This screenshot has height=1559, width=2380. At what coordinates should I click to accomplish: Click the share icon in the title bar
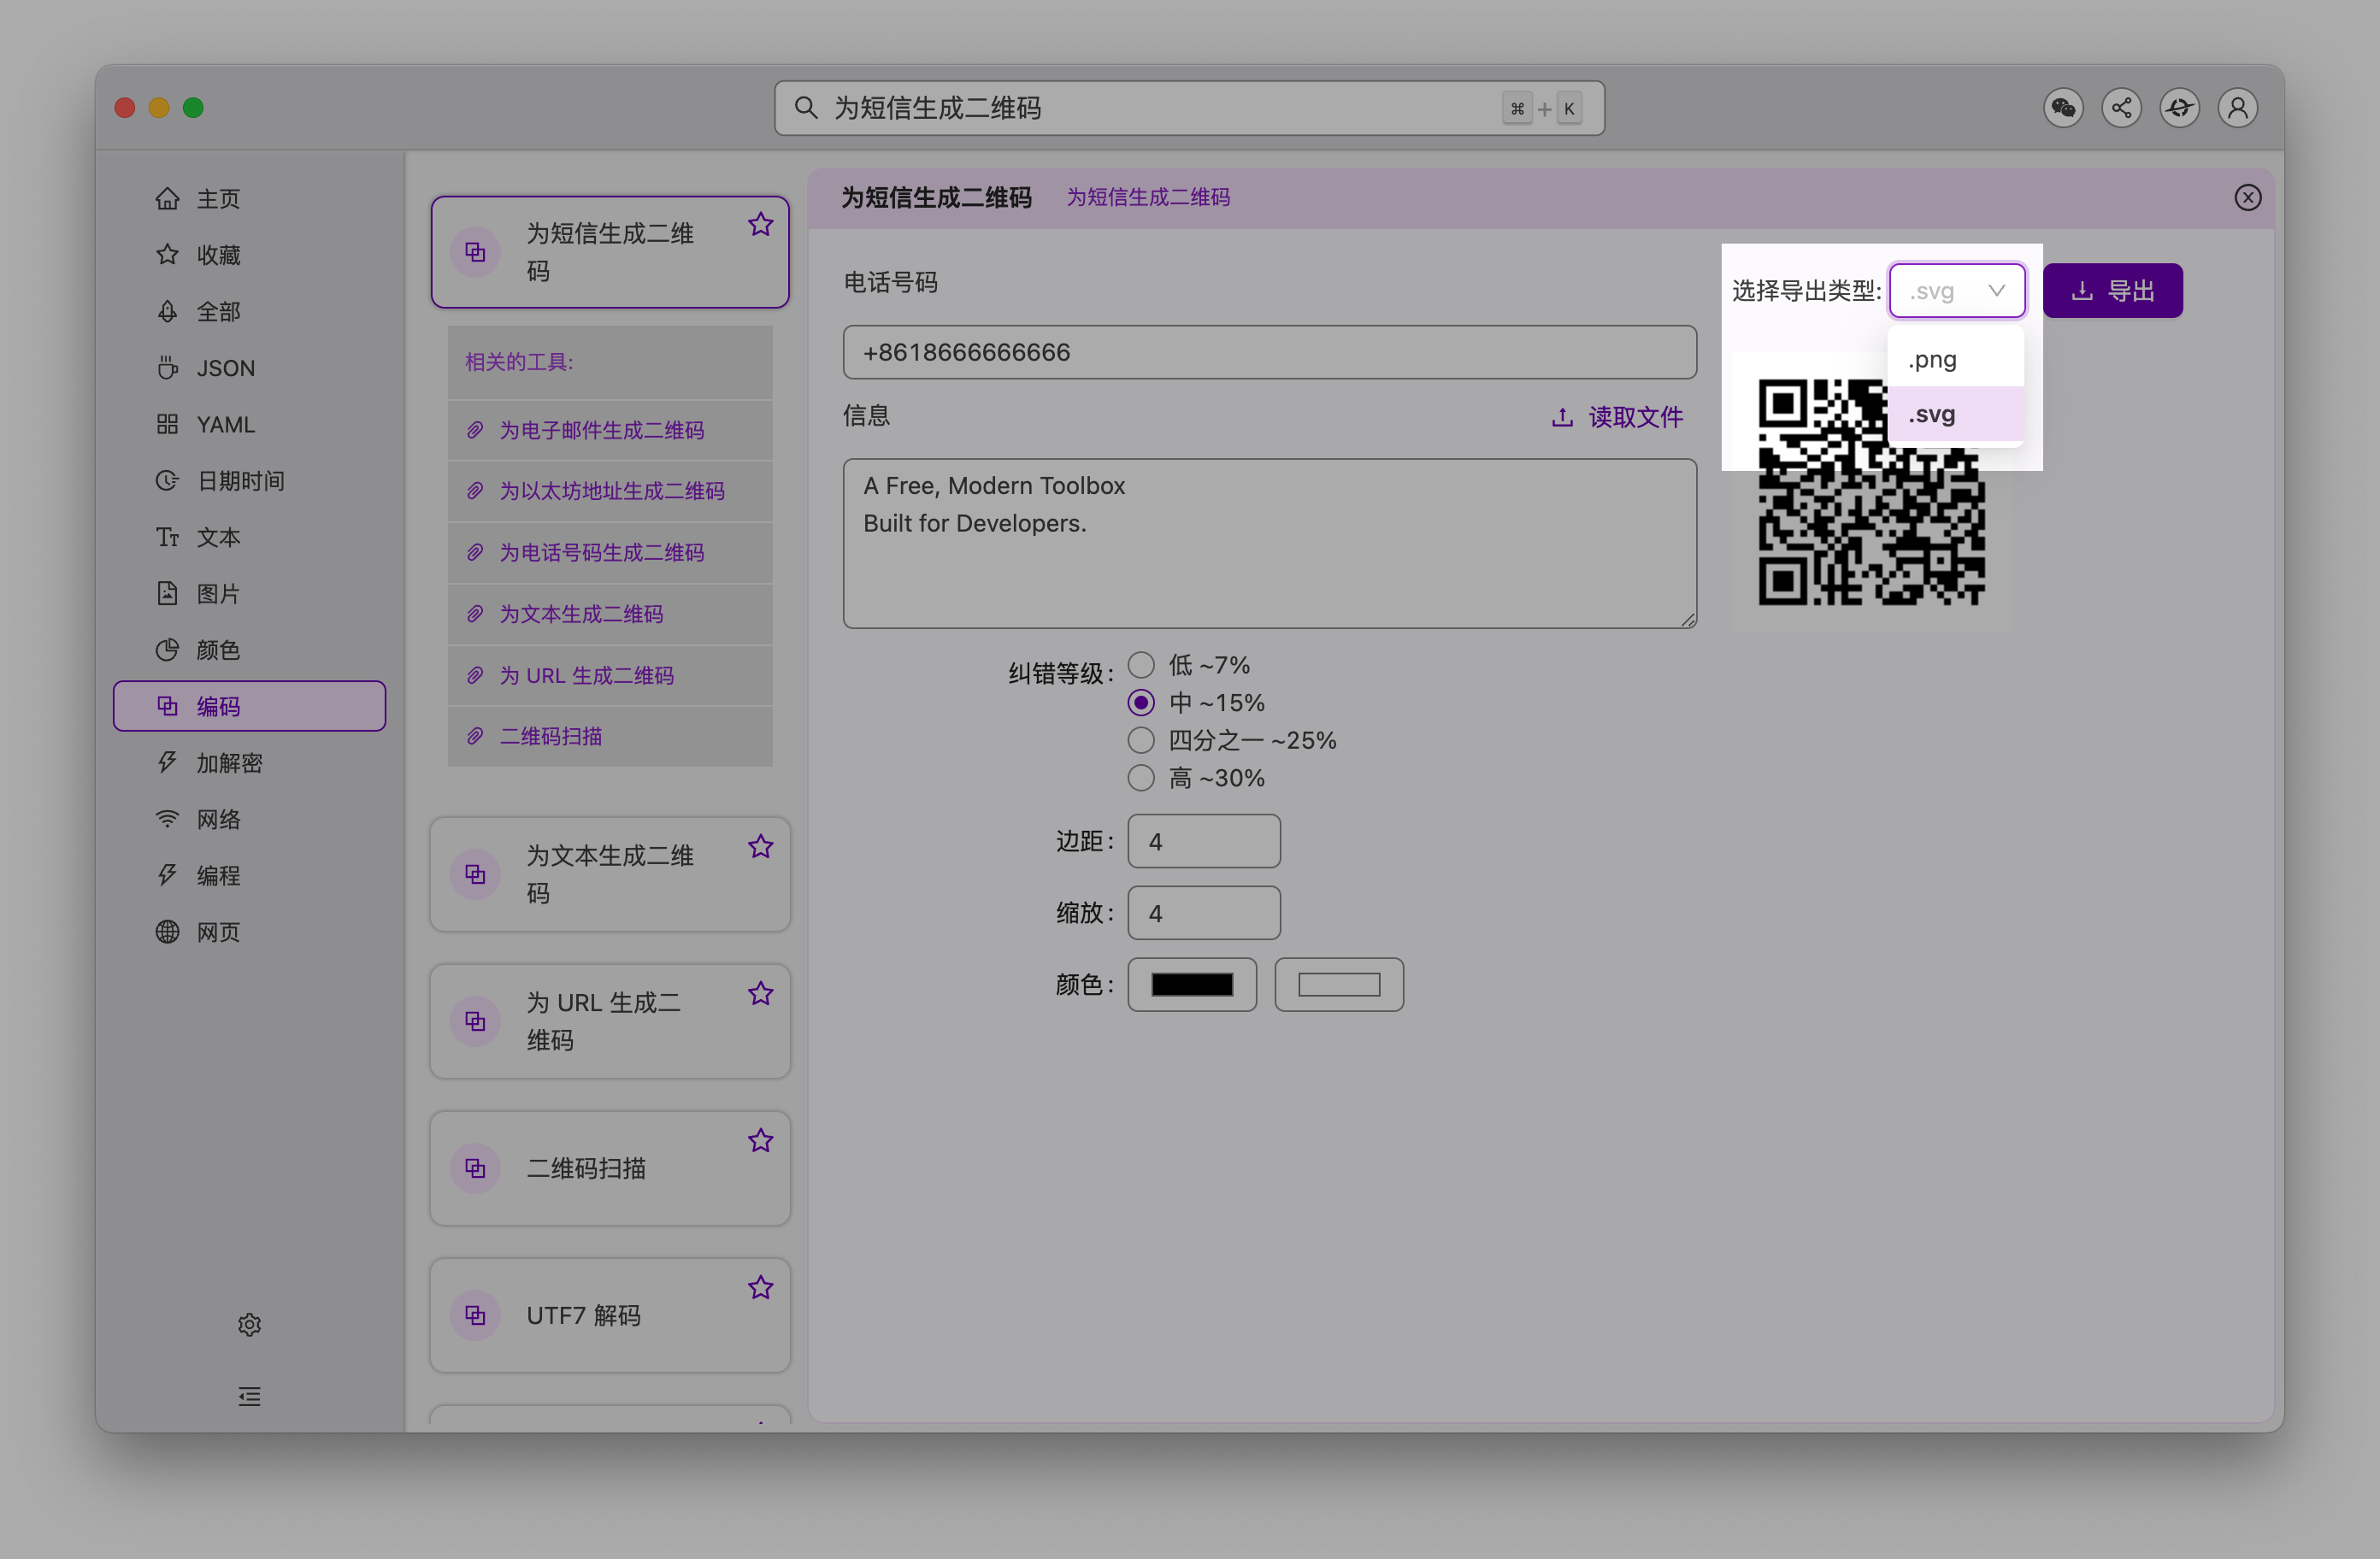click(2121, 108)
